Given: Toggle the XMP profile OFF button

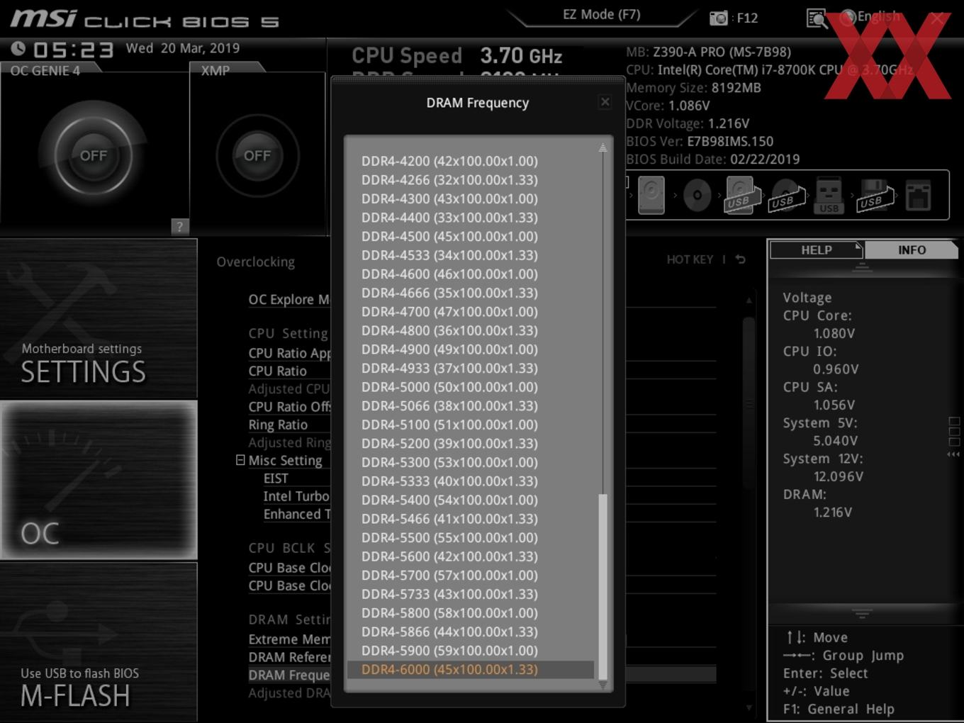Looking at the screenshot, I should (257, 155).
